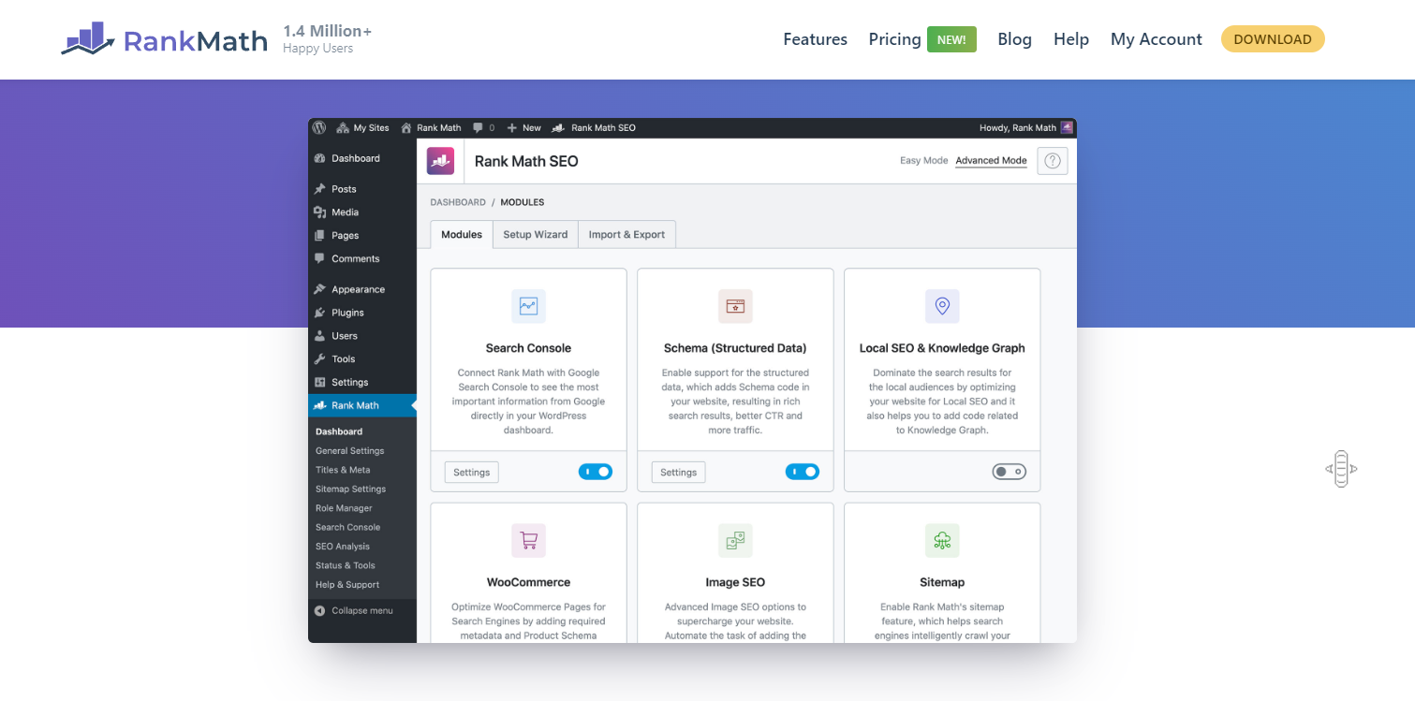Image resolution: width=1415 pixels, height=701 pixels.
Task: Click the Local SEO map pin icon
Action: tap(942, 305)
